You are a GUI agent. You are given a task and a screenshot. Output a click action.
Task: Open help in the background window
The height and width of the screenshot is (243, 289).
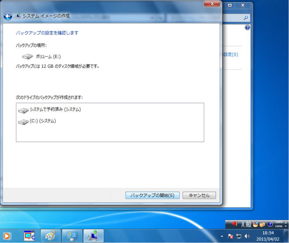[247, 27]
